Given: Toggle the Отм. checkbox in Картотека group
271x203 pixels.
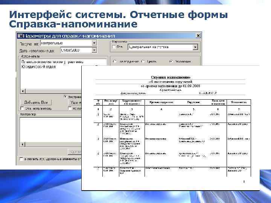Looking at the screenshot, I should (x=114, y=47).
